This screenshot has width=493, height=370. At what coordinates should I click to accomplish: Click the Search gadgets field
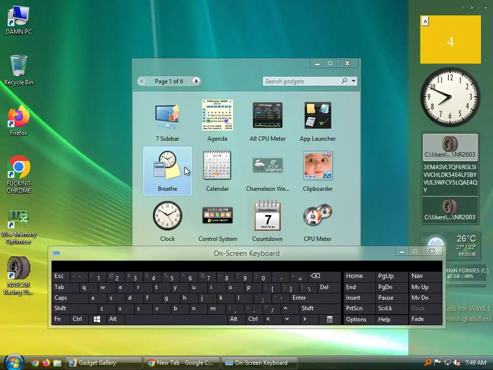pos(301,81)
